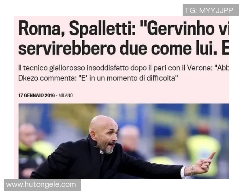Click "Il tecnico giallorosso" in the subtitle
The height and width of the screenshot is (195, 243).
[x=52, y=68]
